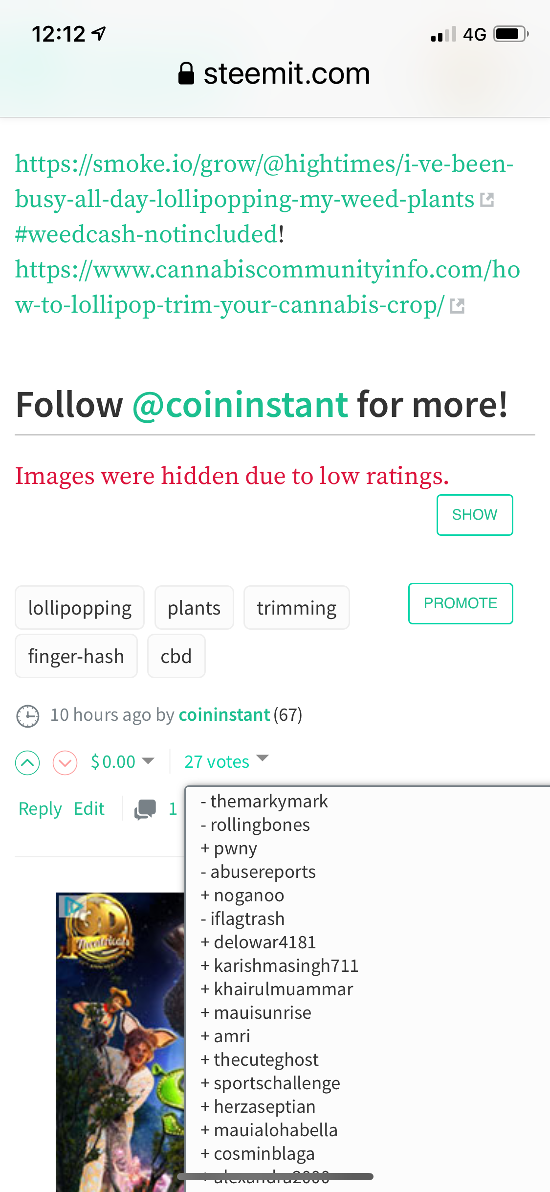Show hidden images with SHOW button
This screenshot has height=1192, width=550.
click(475, 515)
